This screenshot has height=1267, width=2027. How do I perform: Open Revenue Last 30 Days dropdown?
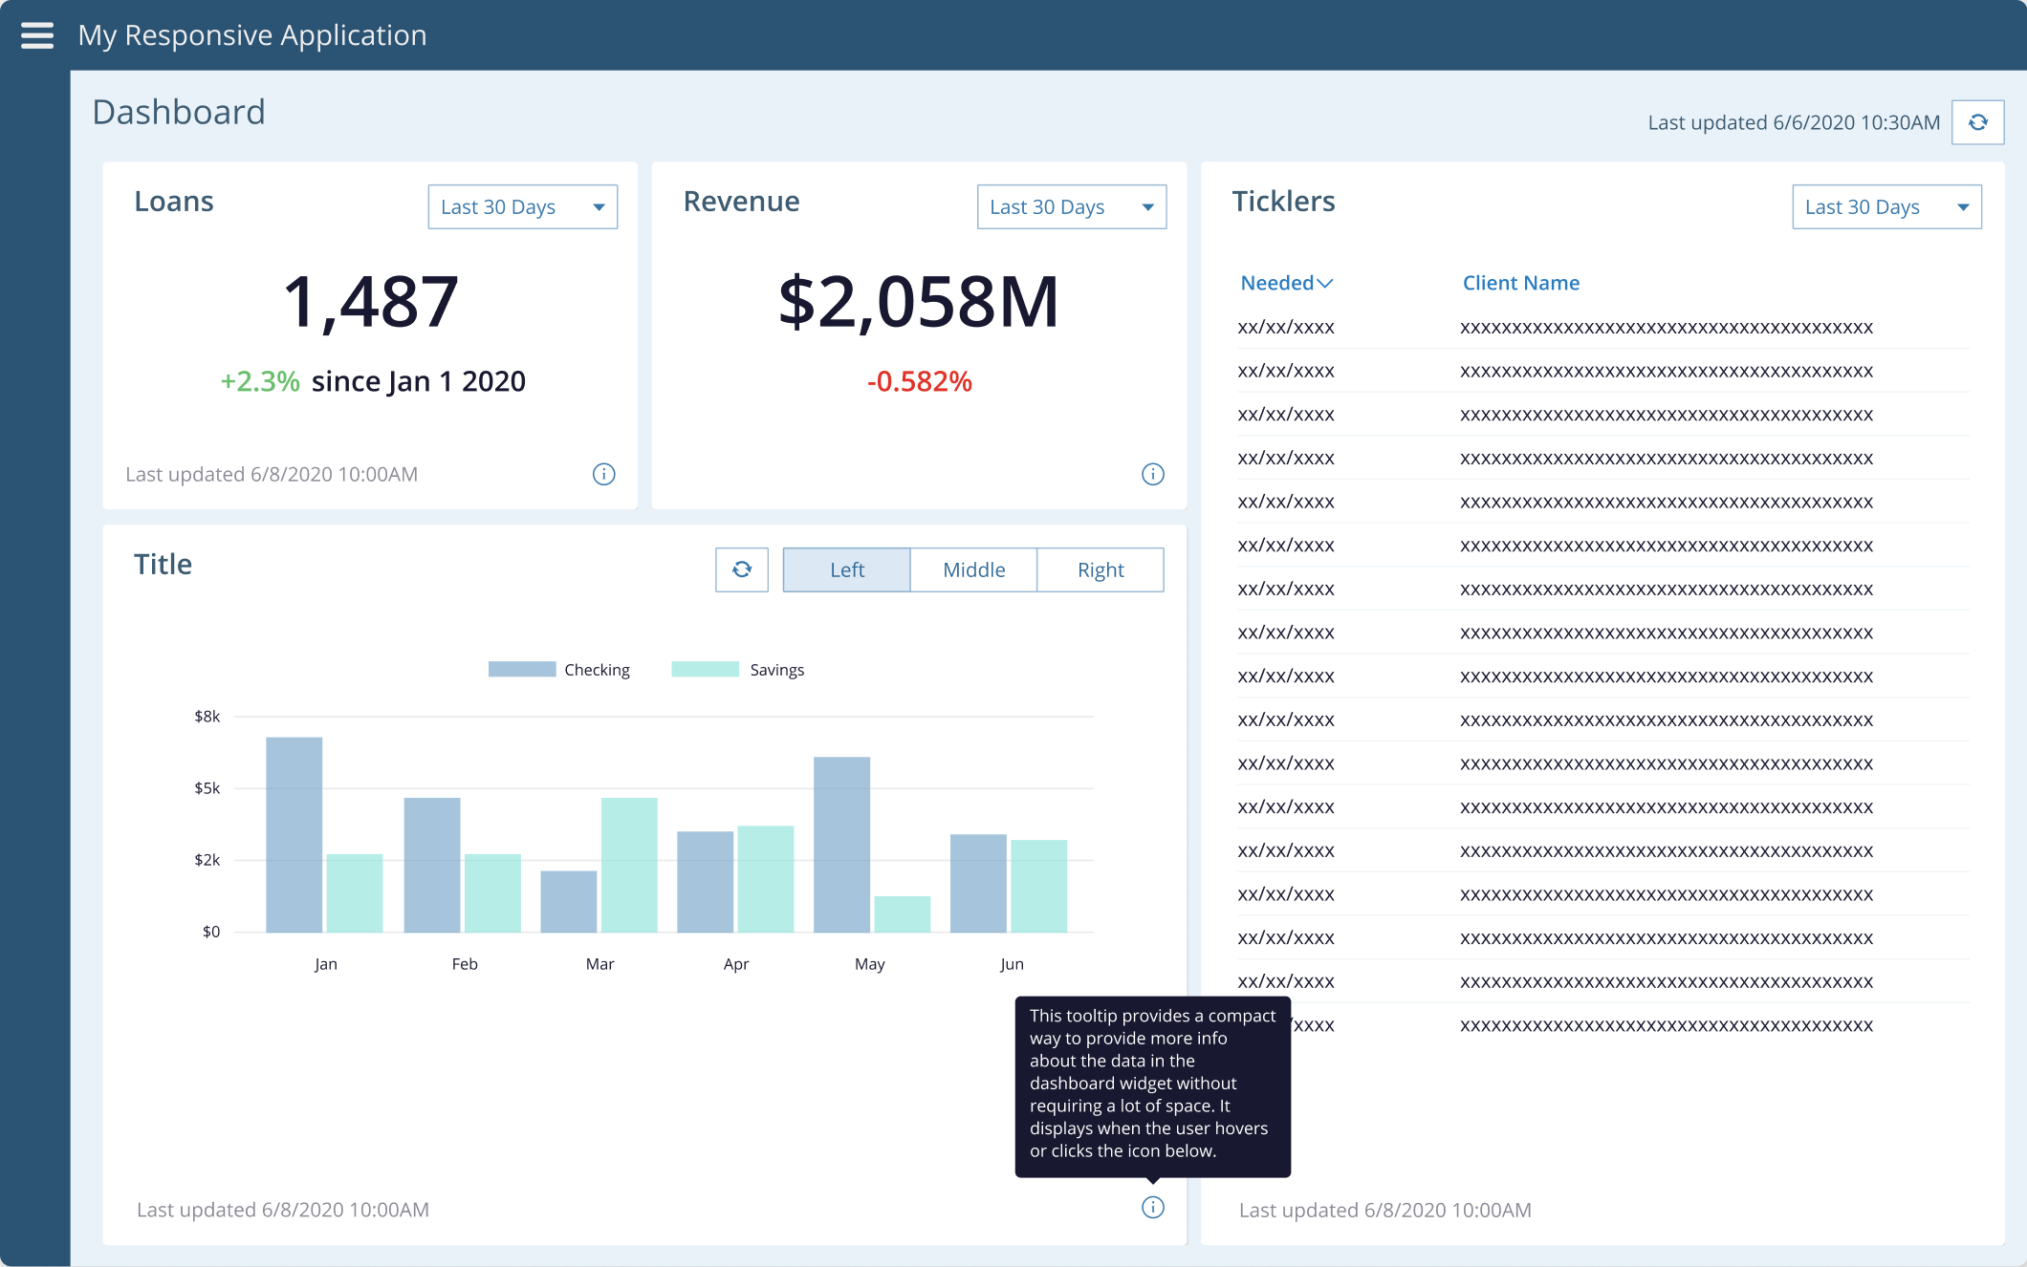1071,206
